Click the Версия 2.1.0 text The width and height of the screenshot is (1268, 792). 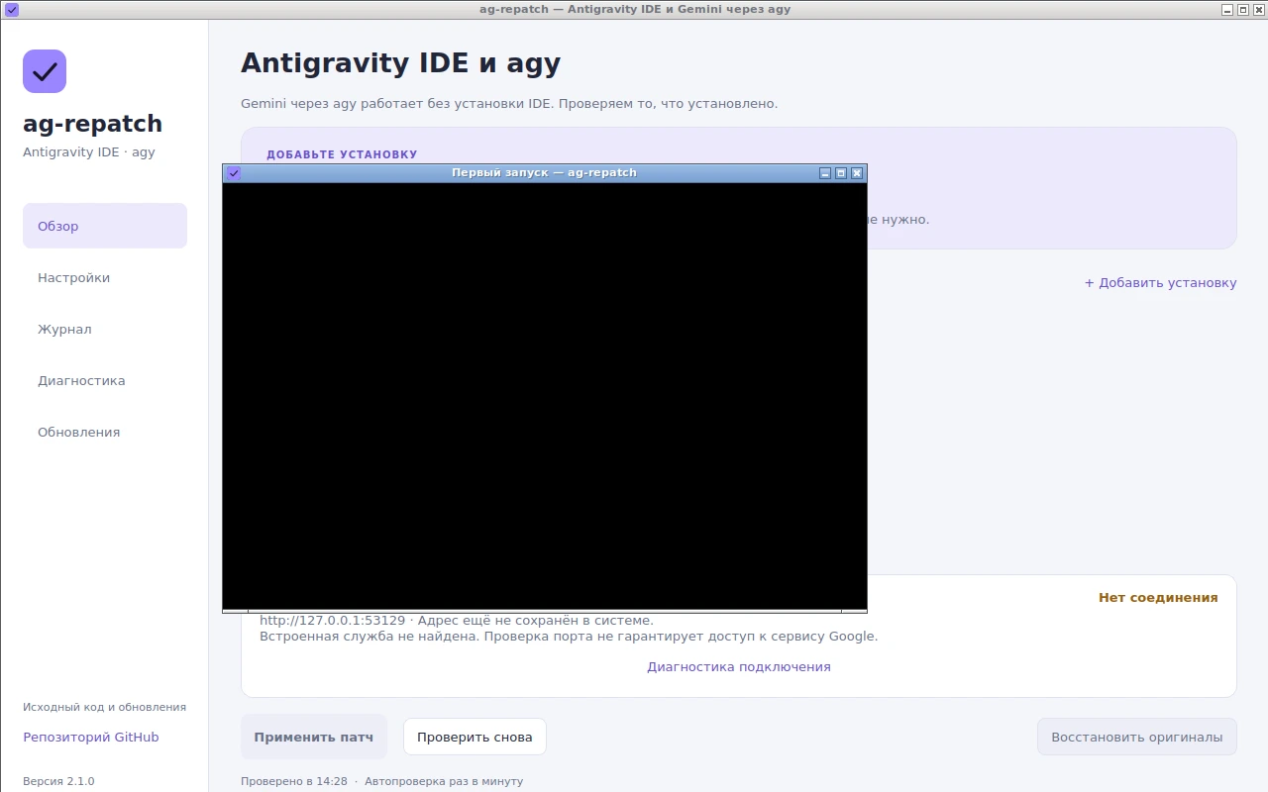point(58,781)
